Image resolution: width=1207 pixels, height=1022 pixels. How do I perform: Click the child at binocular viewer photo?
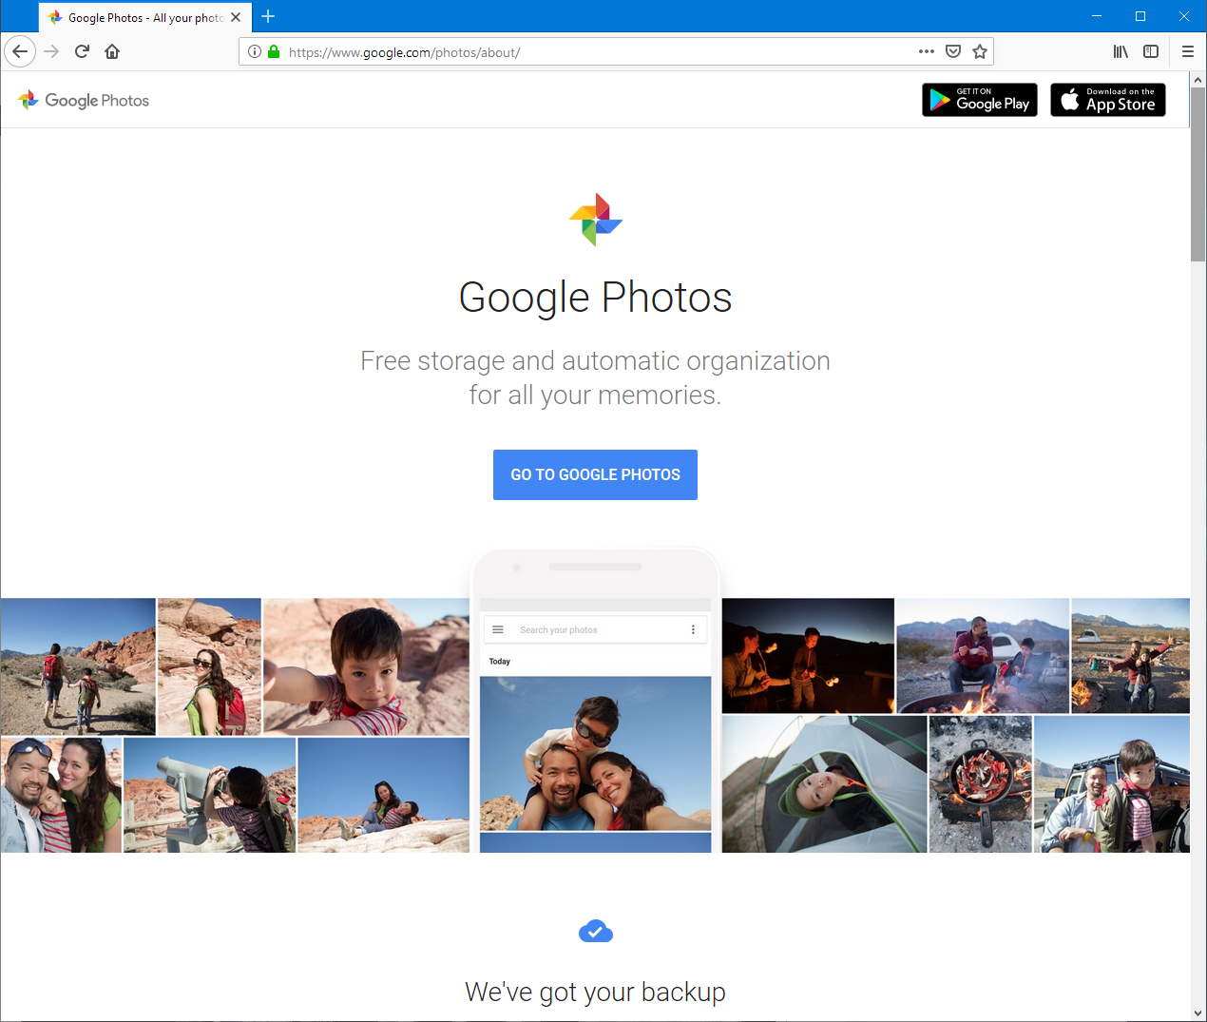pos(210,795)
